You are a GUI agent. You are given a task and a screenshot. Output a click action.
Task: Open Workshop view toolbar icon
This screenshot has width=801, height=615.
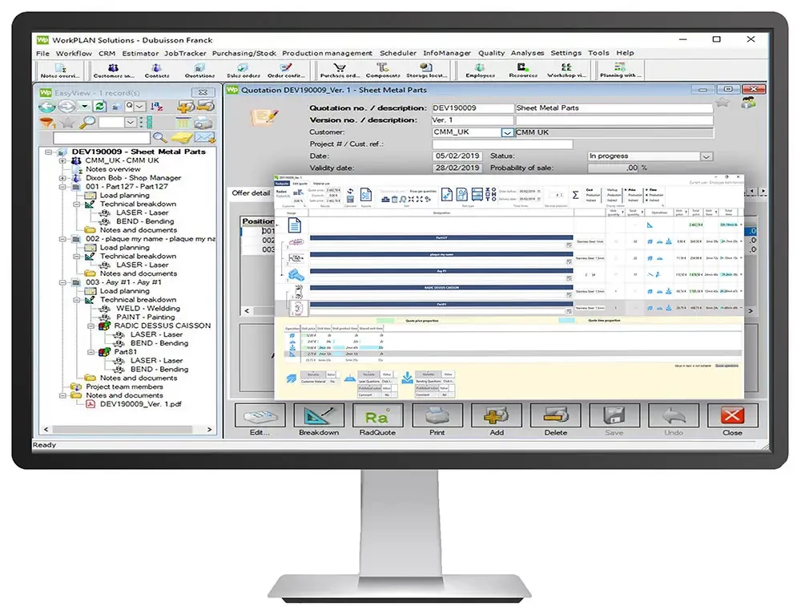(566, 70)
